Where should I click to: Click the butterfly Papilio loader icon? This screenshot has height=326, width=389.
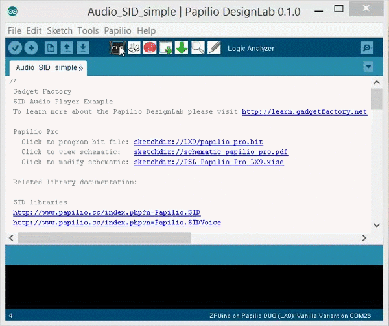tap(134, 47)
